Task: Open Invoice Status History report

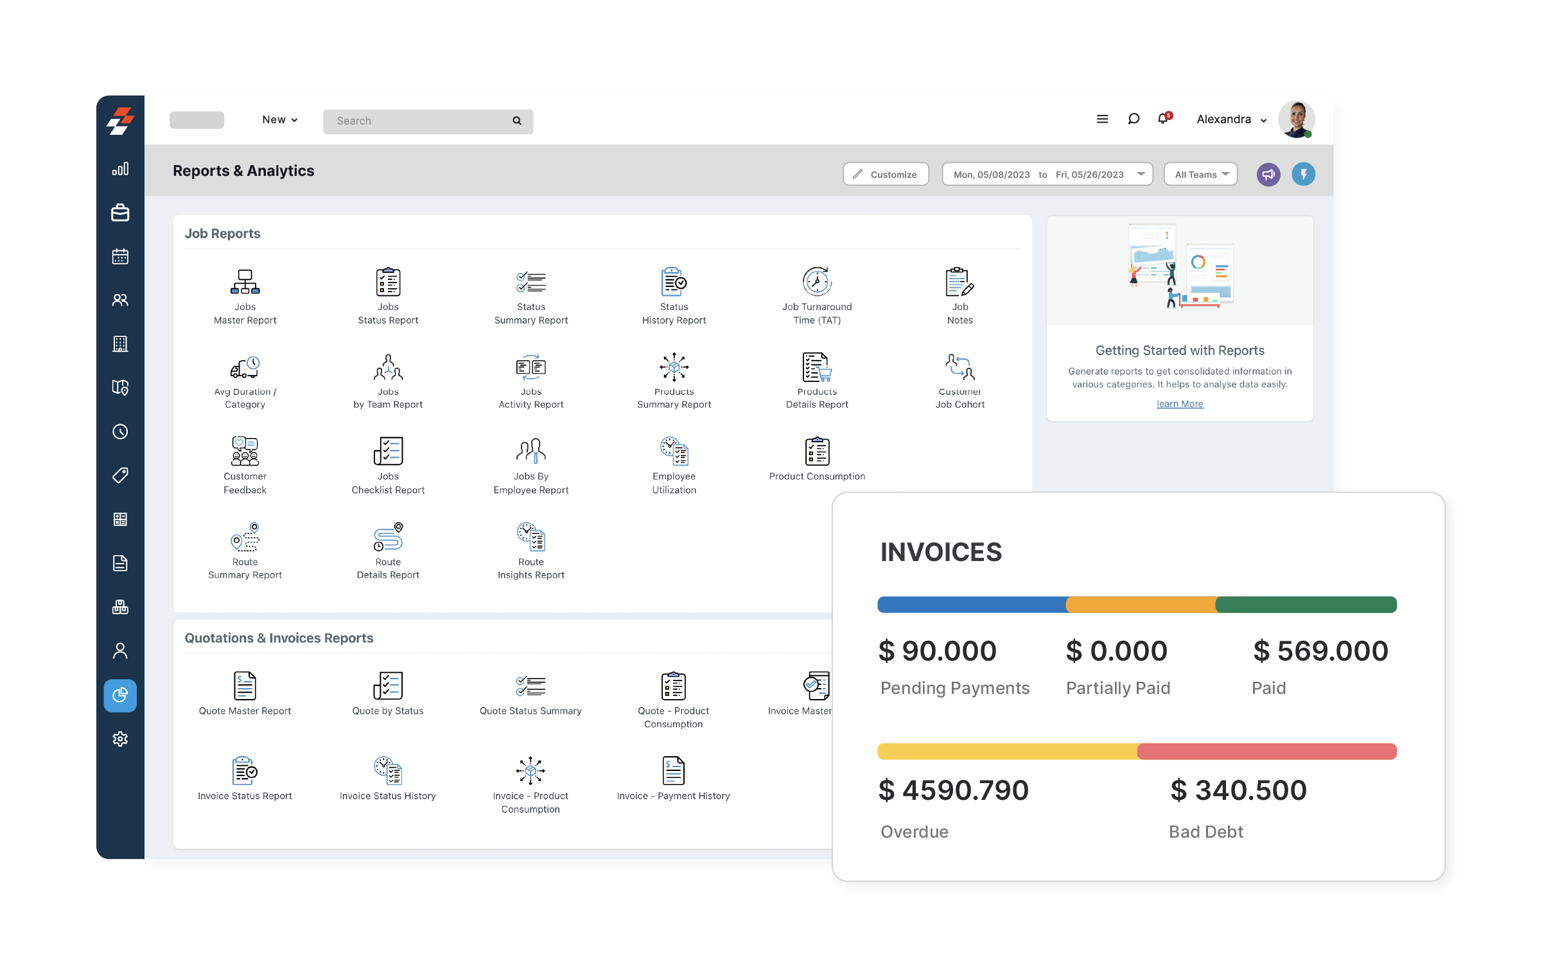Action: point(387,771)
